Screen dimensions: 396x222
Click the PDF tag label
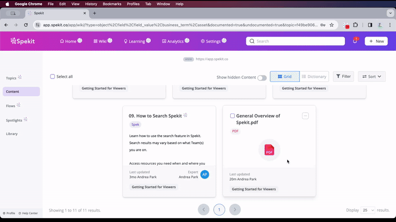(235, 131)
